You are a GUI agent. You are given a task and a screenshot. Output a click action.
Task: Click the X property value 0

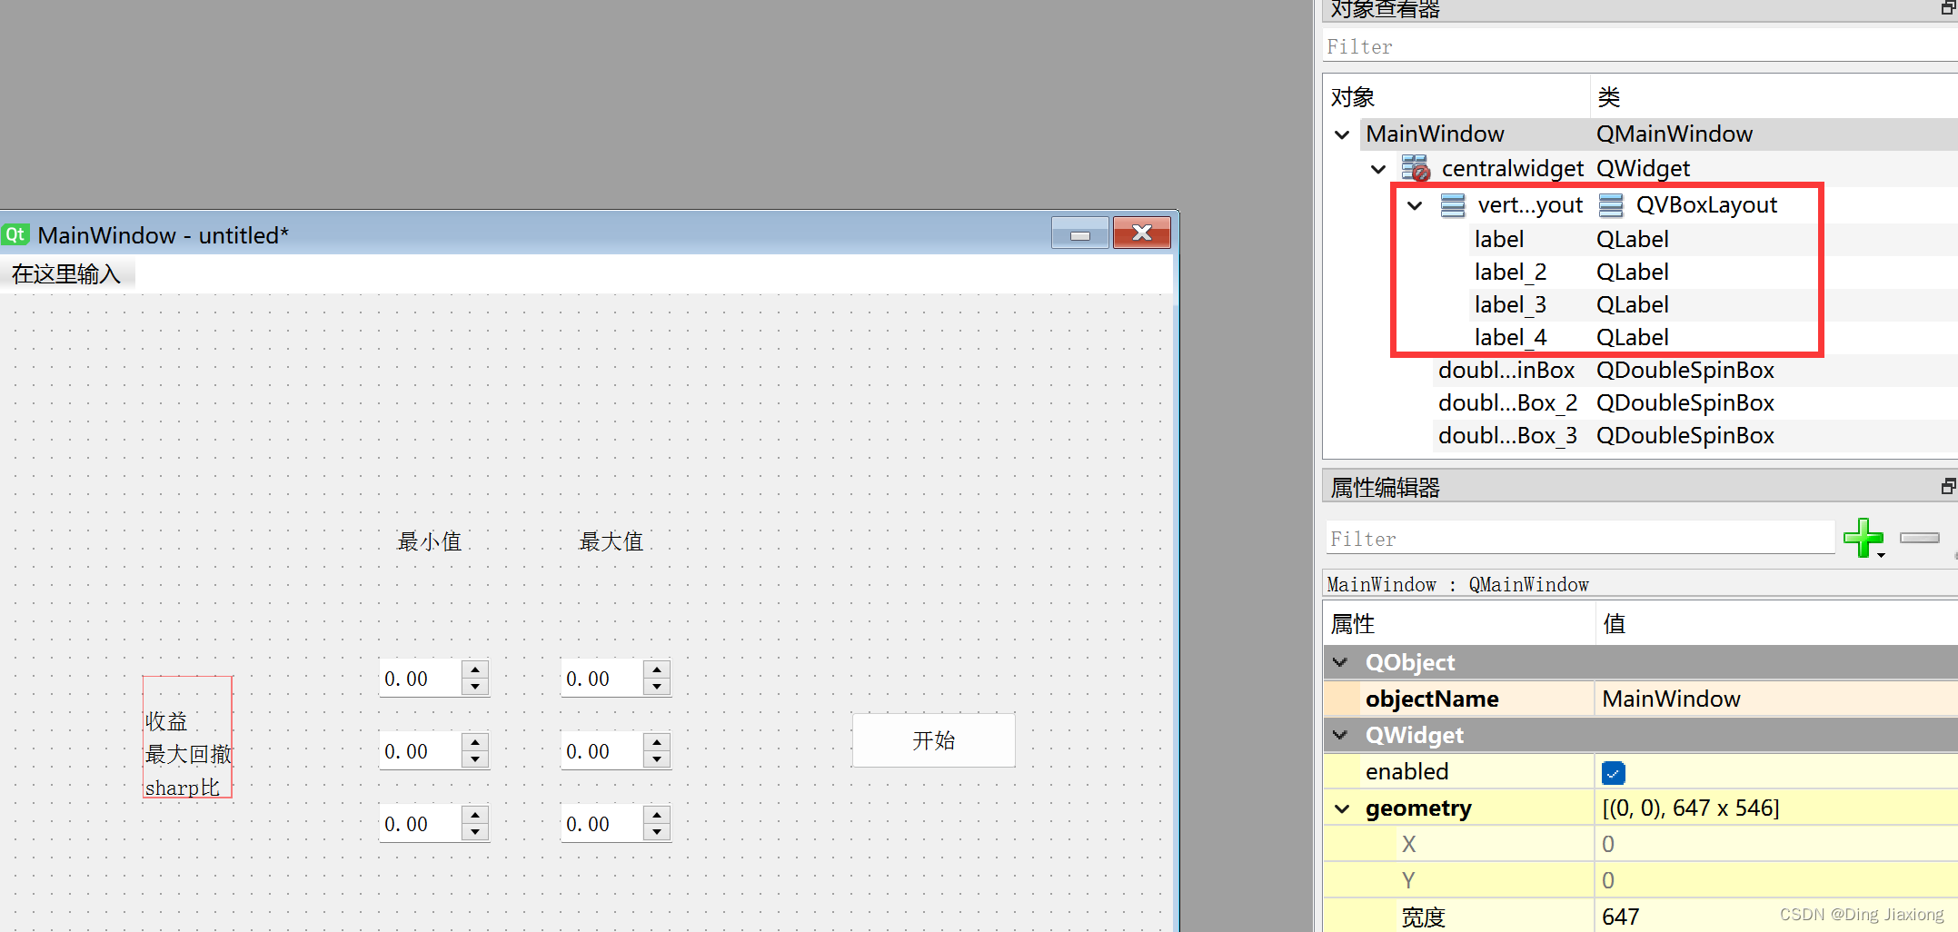pyautogui.click(x=1776, y=844)
